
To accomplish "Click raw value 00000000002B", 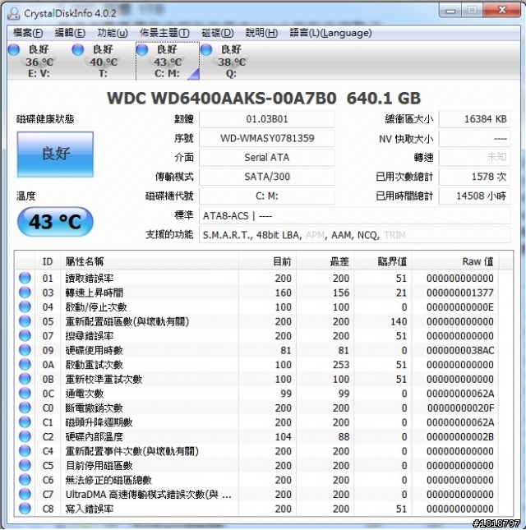I will 460,437.
